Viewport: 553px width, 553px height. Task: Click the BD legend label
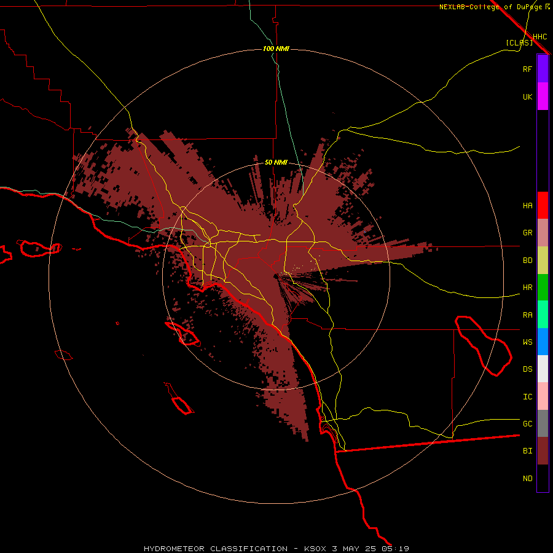click(x=527, y=261)
